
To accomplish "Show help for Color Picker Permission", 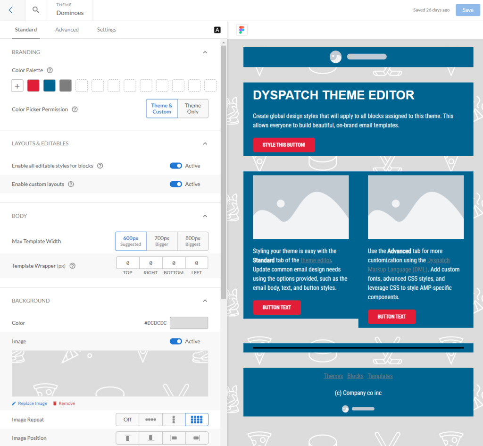I will (75, 109).
